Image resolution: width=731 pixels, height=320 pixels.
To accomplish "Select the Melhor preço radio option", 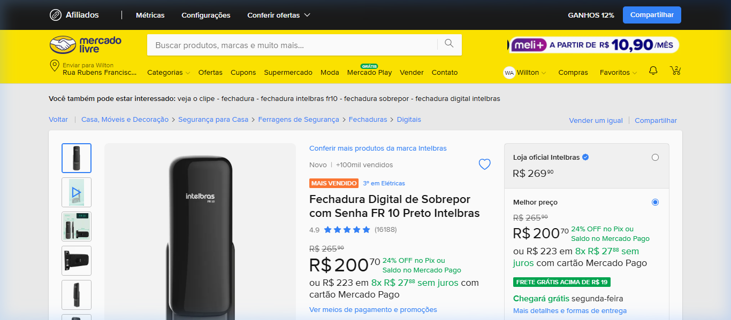I will 655,202.
